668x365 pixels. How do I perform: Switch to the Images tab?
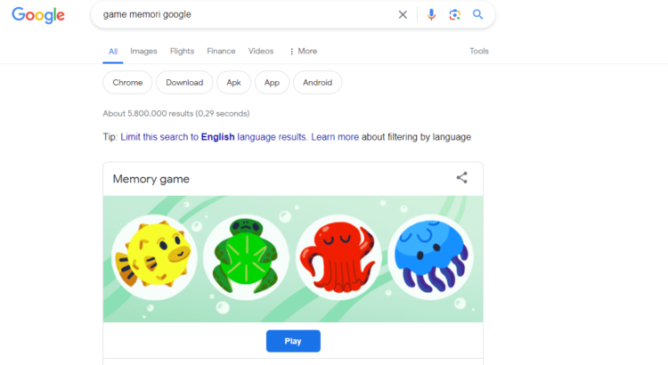coord(143,51)
